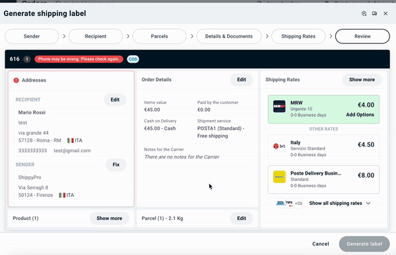Click the arrow between Shipping Rates and Review
This screenshot has width=396, height=255.
331,36
